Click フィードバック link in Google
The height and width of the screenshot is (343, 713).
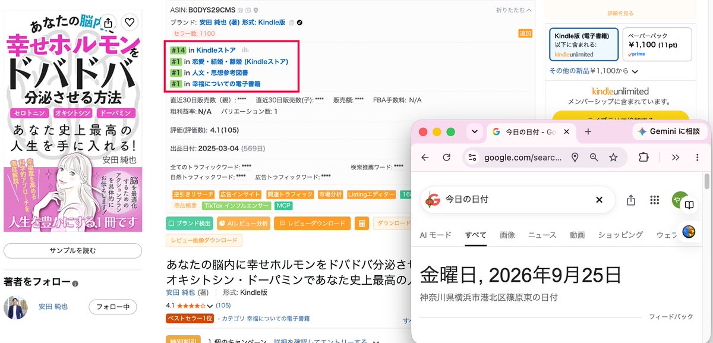pos(671,317)
